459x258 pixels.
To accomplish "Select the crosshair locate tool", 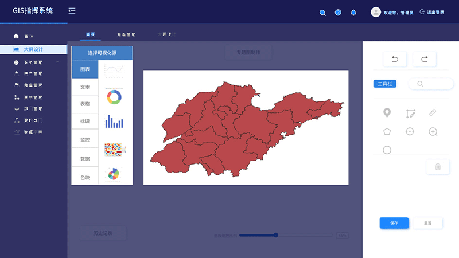I will (410, 131).
